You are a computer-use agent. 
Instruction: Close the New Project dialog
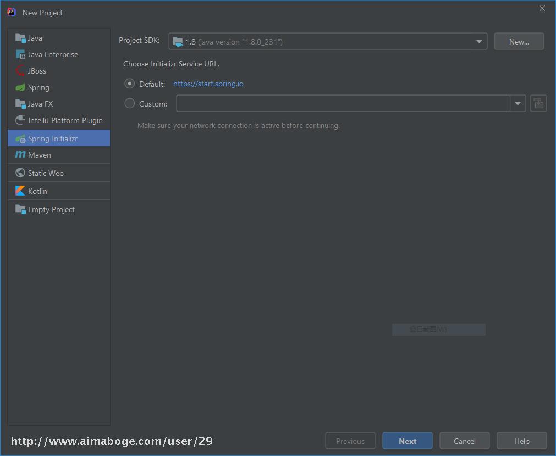point(542,8)
